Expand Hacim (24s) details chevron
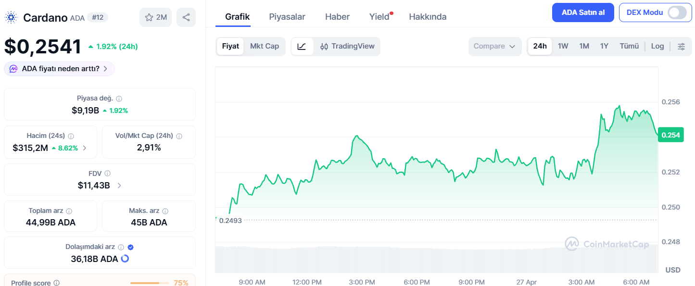 tap(85, 148)
